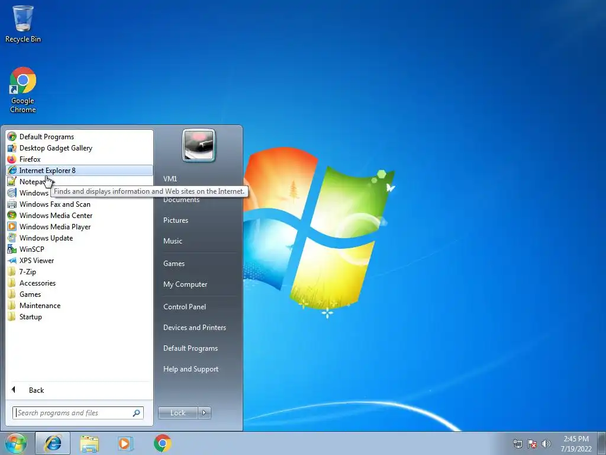The image size is (606, 455).
Task: Open the Action Center flag icon
Action: pos(532,444)
